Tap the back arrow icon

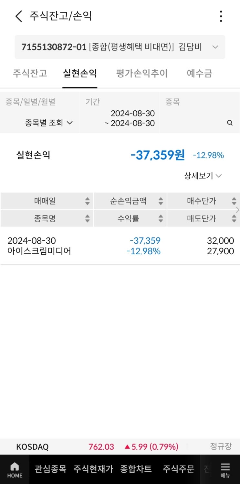pyautogui.click(x=19, y=16)
